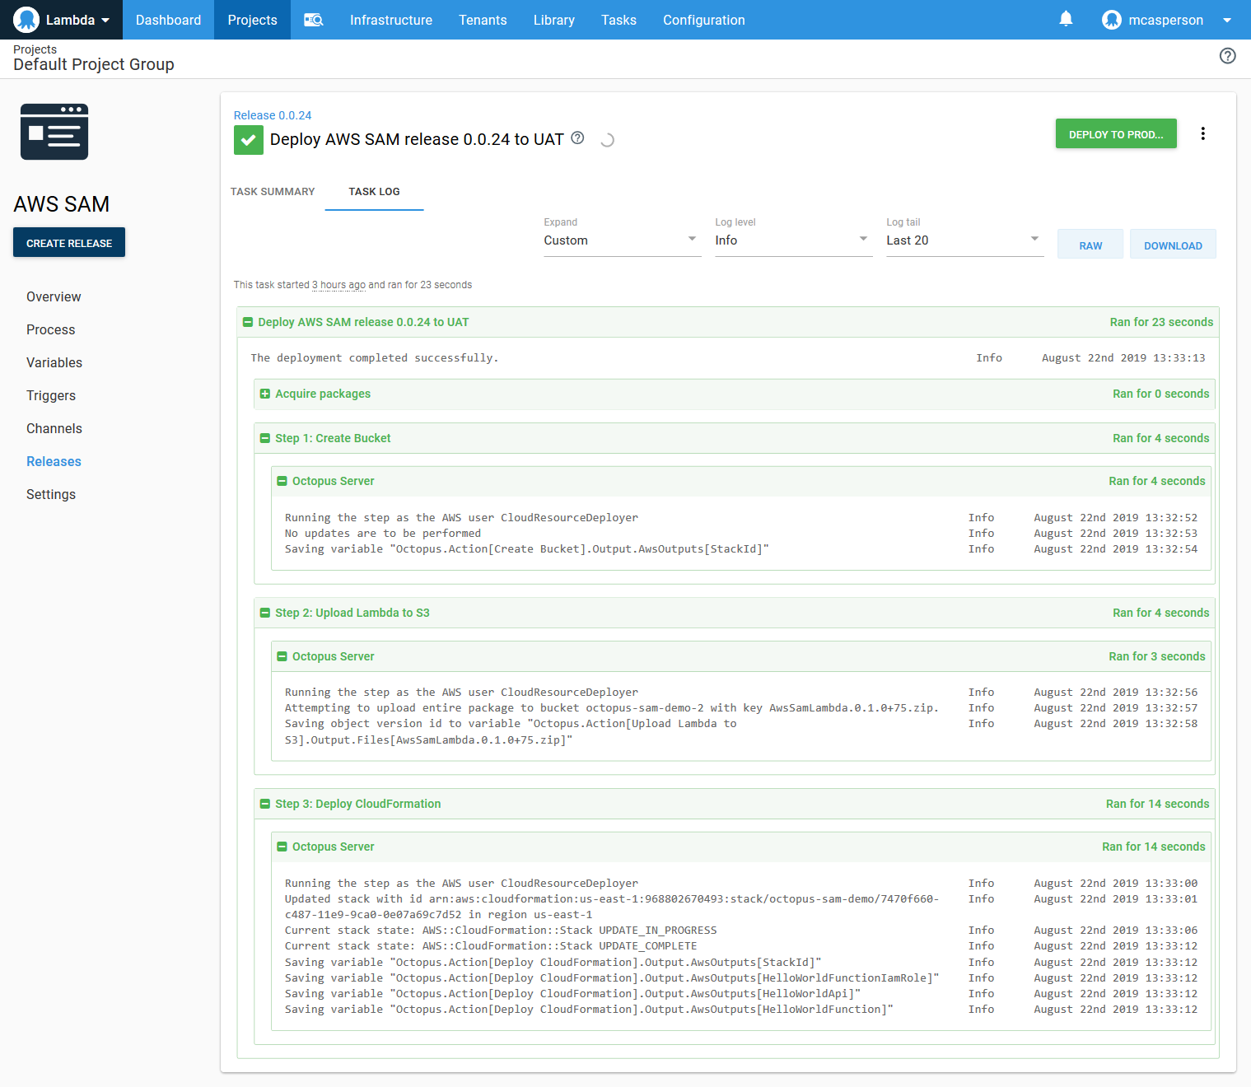Click the AWS SAM project logo

[x=54, y=132]
